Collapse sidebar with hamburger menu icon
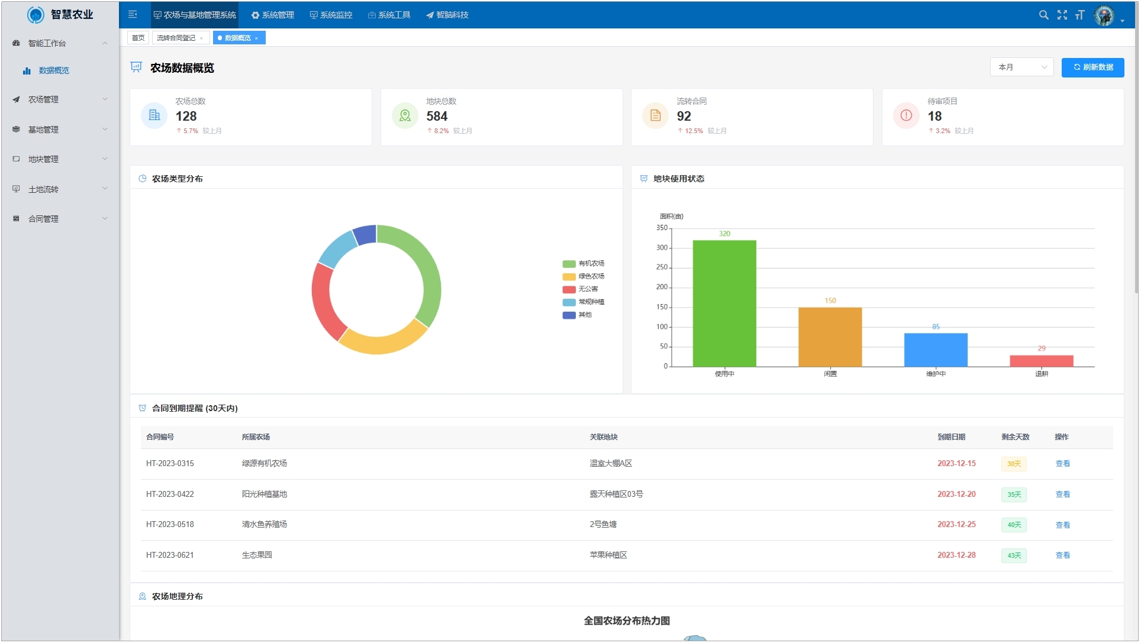Screen dimensions: 1141x643 (133, 15)
